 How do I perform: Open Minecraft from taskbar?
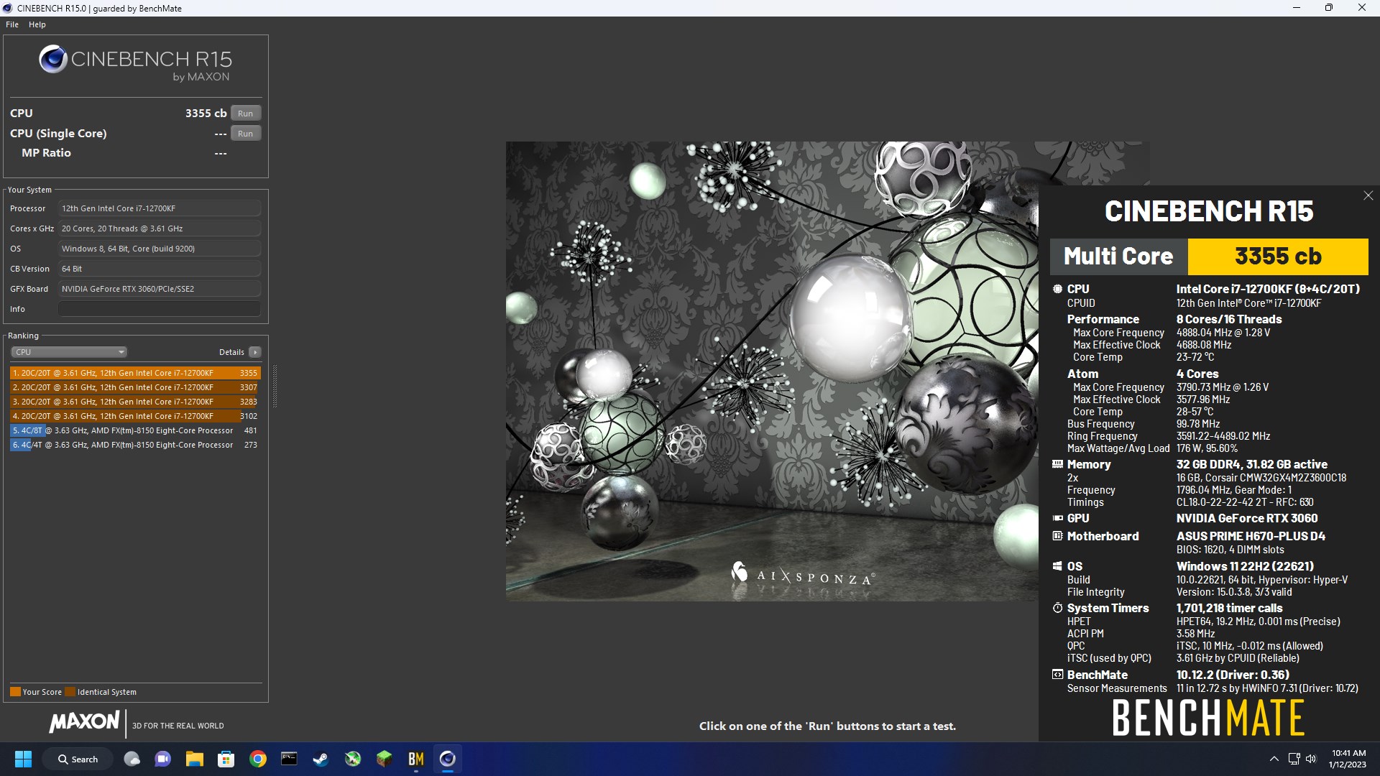click(x=384, y=759)
